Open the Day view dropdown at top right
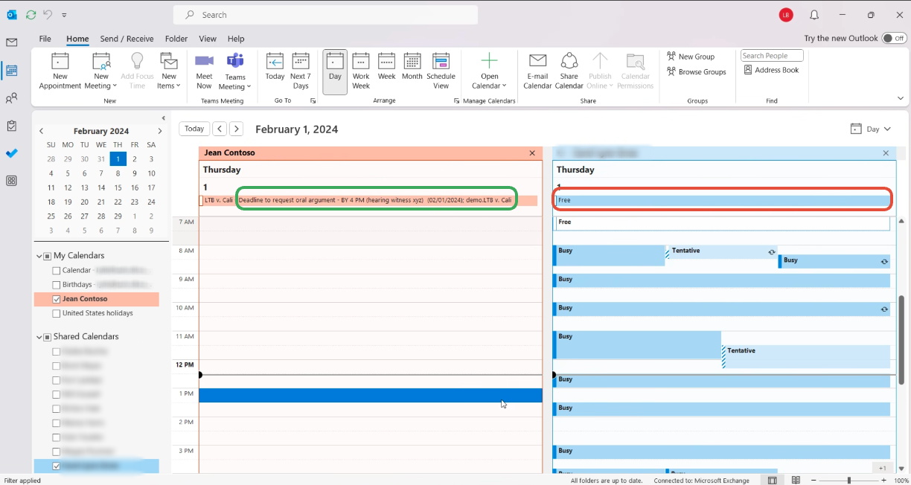Screen dimensions: 911x485 (871, 129)
